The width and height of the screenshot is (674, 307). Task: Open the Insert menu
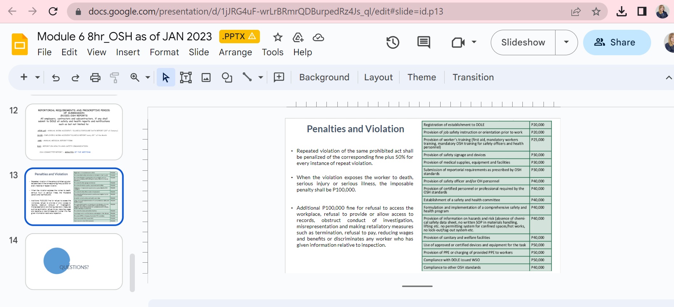(128, 52)
